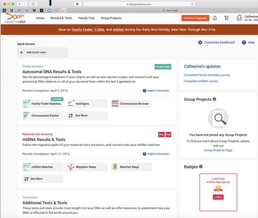
Task: Expand See More under Autosomal DNA tools
Action: click(87, 116)
